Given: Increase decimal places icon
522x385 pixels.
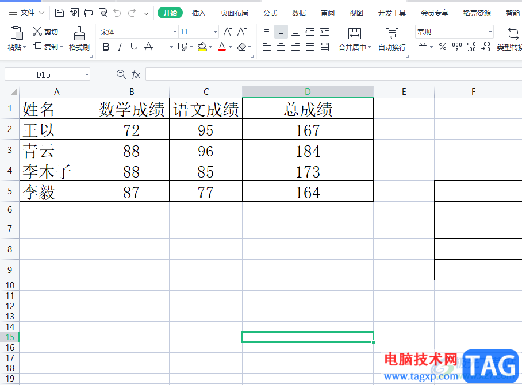Looking at the screenshot, I should [471, 47].
